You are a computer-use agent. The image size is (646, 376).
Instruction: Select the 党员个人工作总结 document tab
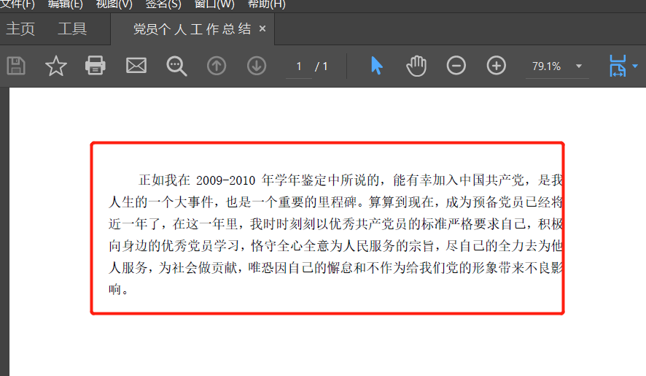(x=192, y=29)
